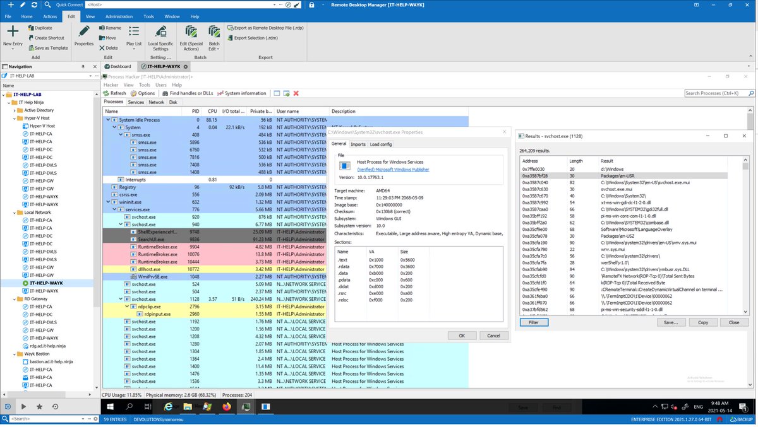Image resolution: width=758 pixels, height=427 pixels.
Task: Click the Move entry command
Action: 107,38
